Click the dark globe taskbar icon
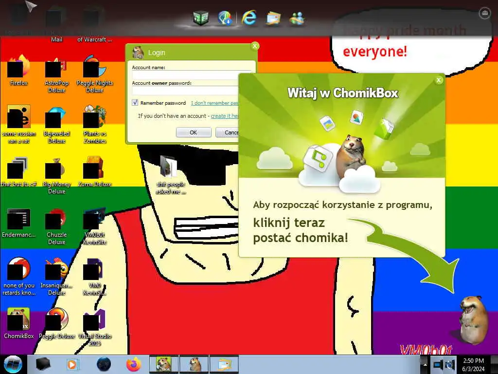This screenshot has height=374, width=498. [104, 364]
